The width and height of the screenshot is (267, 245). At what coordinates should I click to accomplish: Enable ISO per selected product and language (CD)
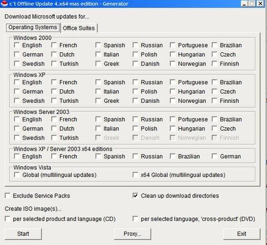pos(7,219)
